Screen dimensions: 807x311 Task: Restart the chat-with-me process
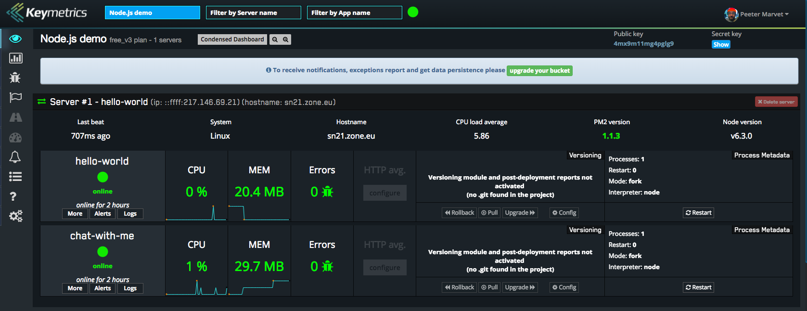(x=698, y=287)
